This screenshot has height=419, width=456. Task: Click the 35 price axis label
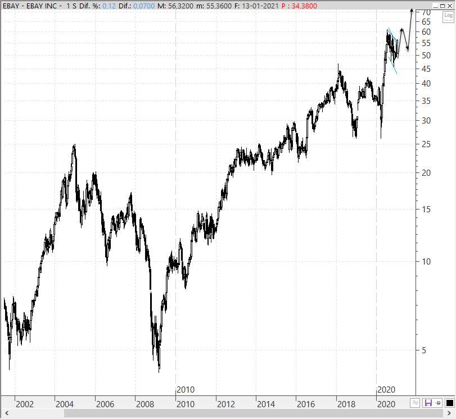coord(426,101)
